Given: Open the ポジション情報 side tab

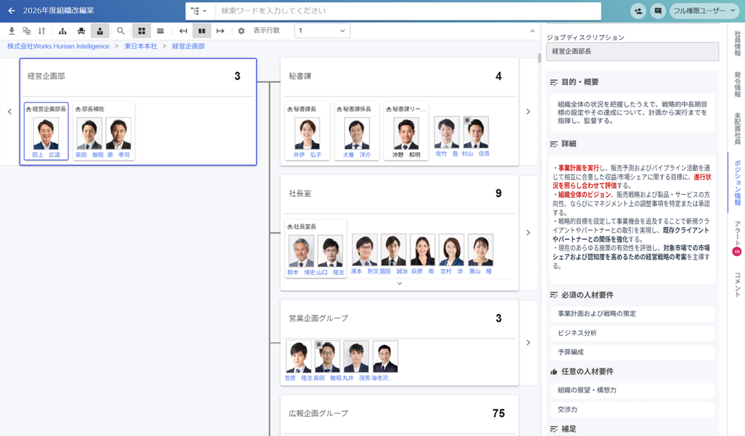Looking at the screenshot, I should pyautogui.click(x=737, y=183).
